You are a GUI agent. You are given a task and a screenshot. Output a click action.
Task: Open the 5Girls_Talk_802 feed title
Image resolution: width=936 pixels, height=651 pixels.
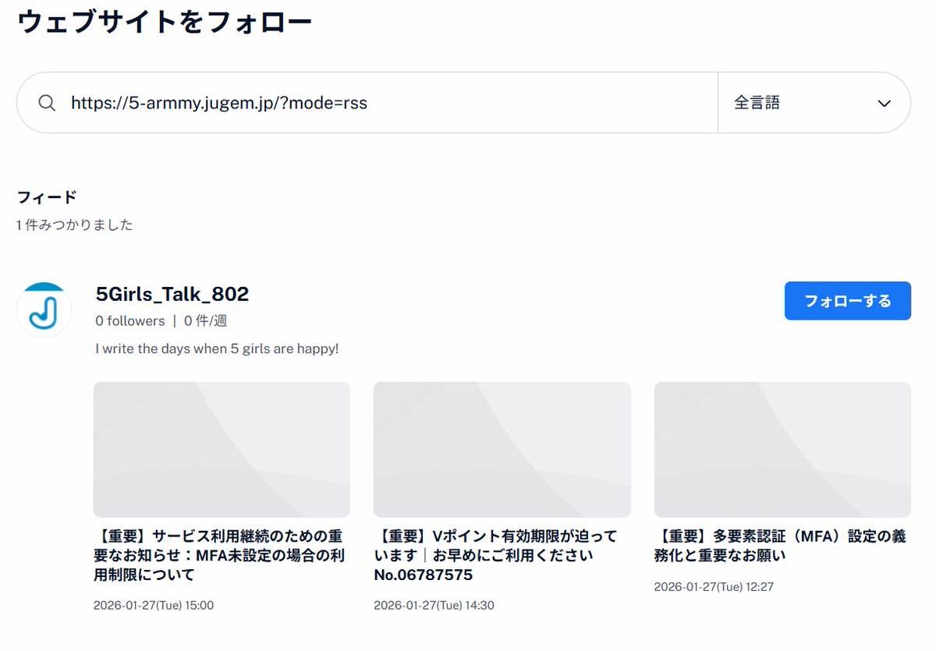click(x=172, y=294)
